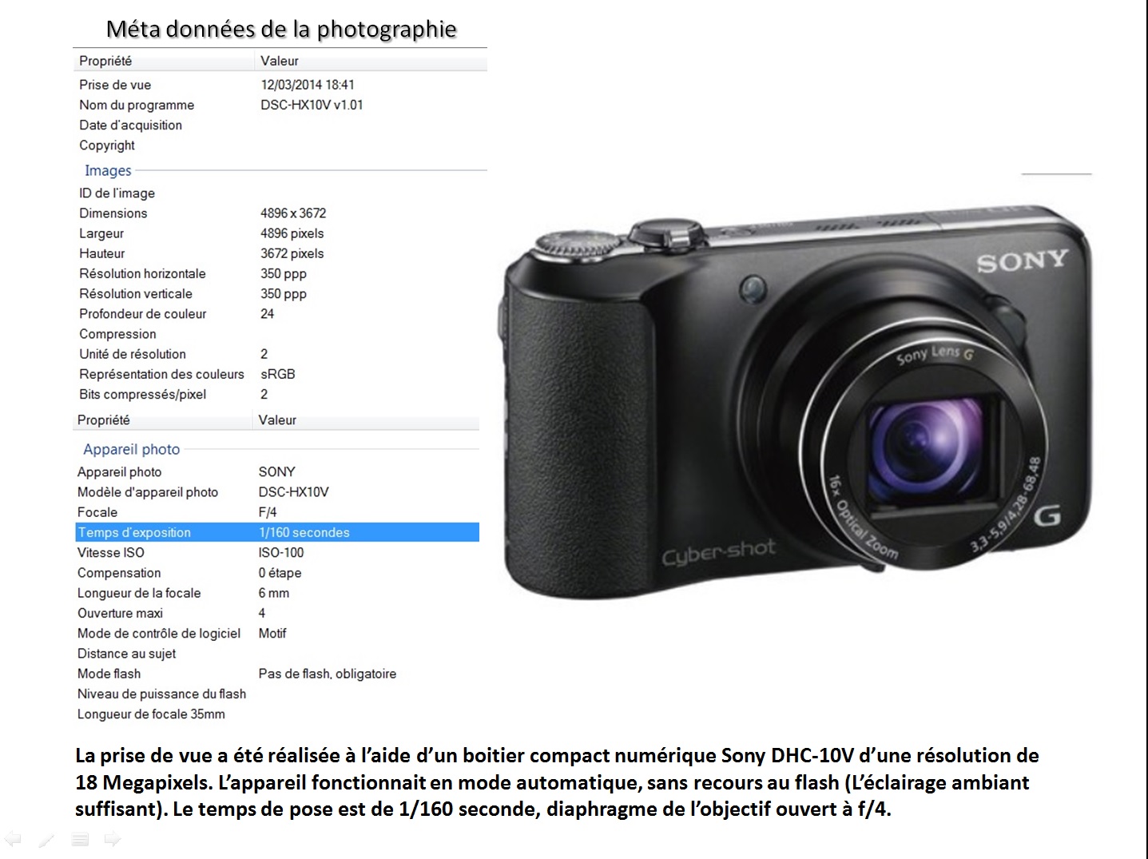Click the description paragraph below the table
Screen dimensions: 1148x859
(x=557, y=781)
